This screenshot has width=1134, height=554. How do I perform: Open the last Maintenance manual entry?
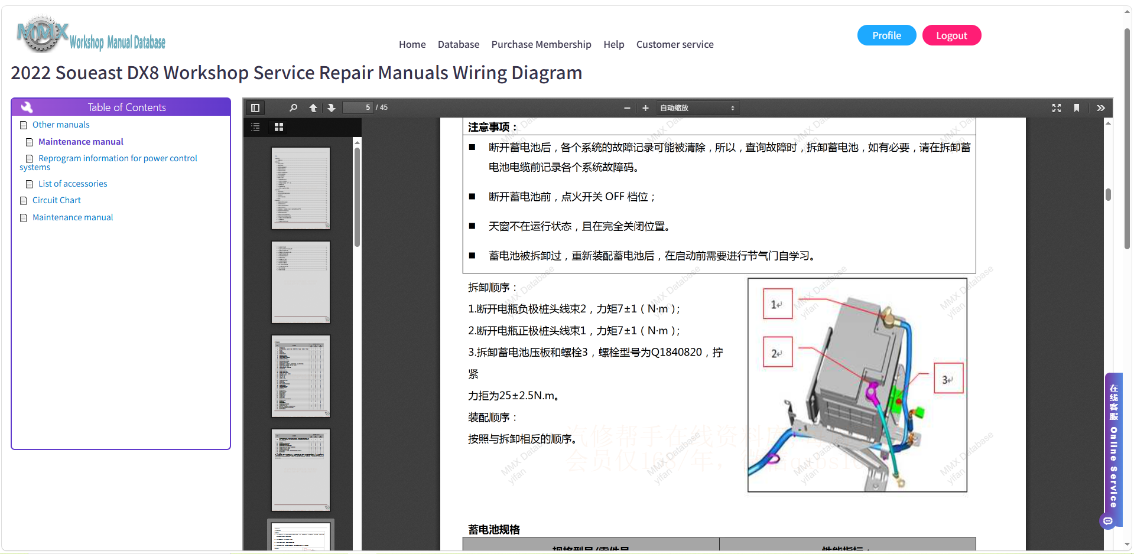pos(73,217)
